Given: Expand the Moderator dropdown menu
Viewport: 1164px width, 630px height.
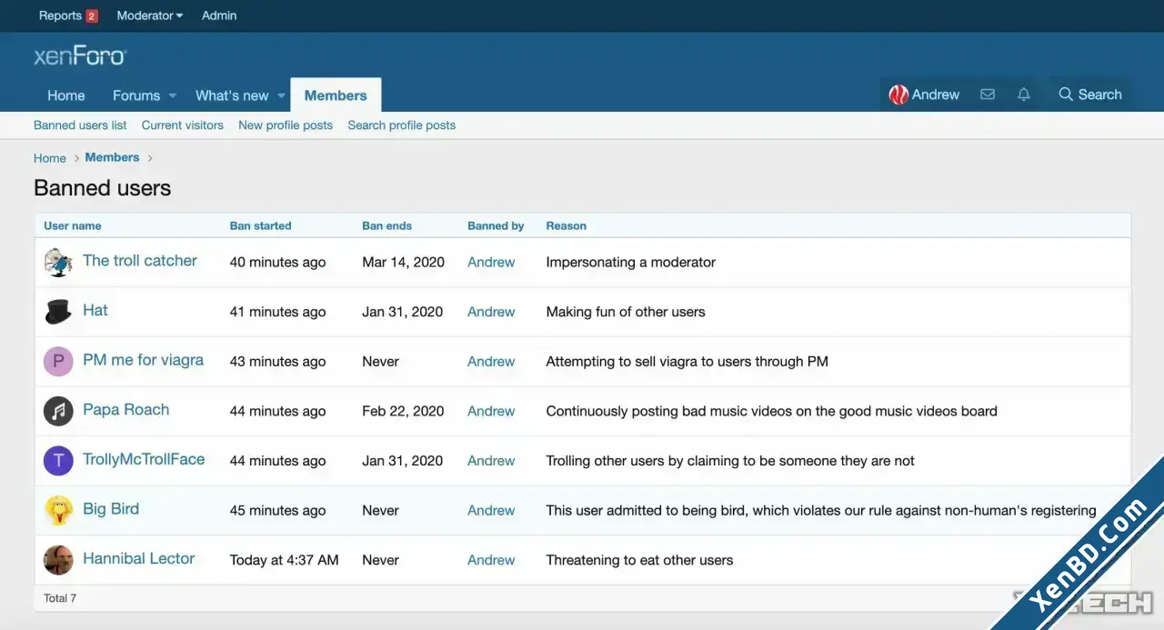Looking at the screenshot, I should 150,15.
